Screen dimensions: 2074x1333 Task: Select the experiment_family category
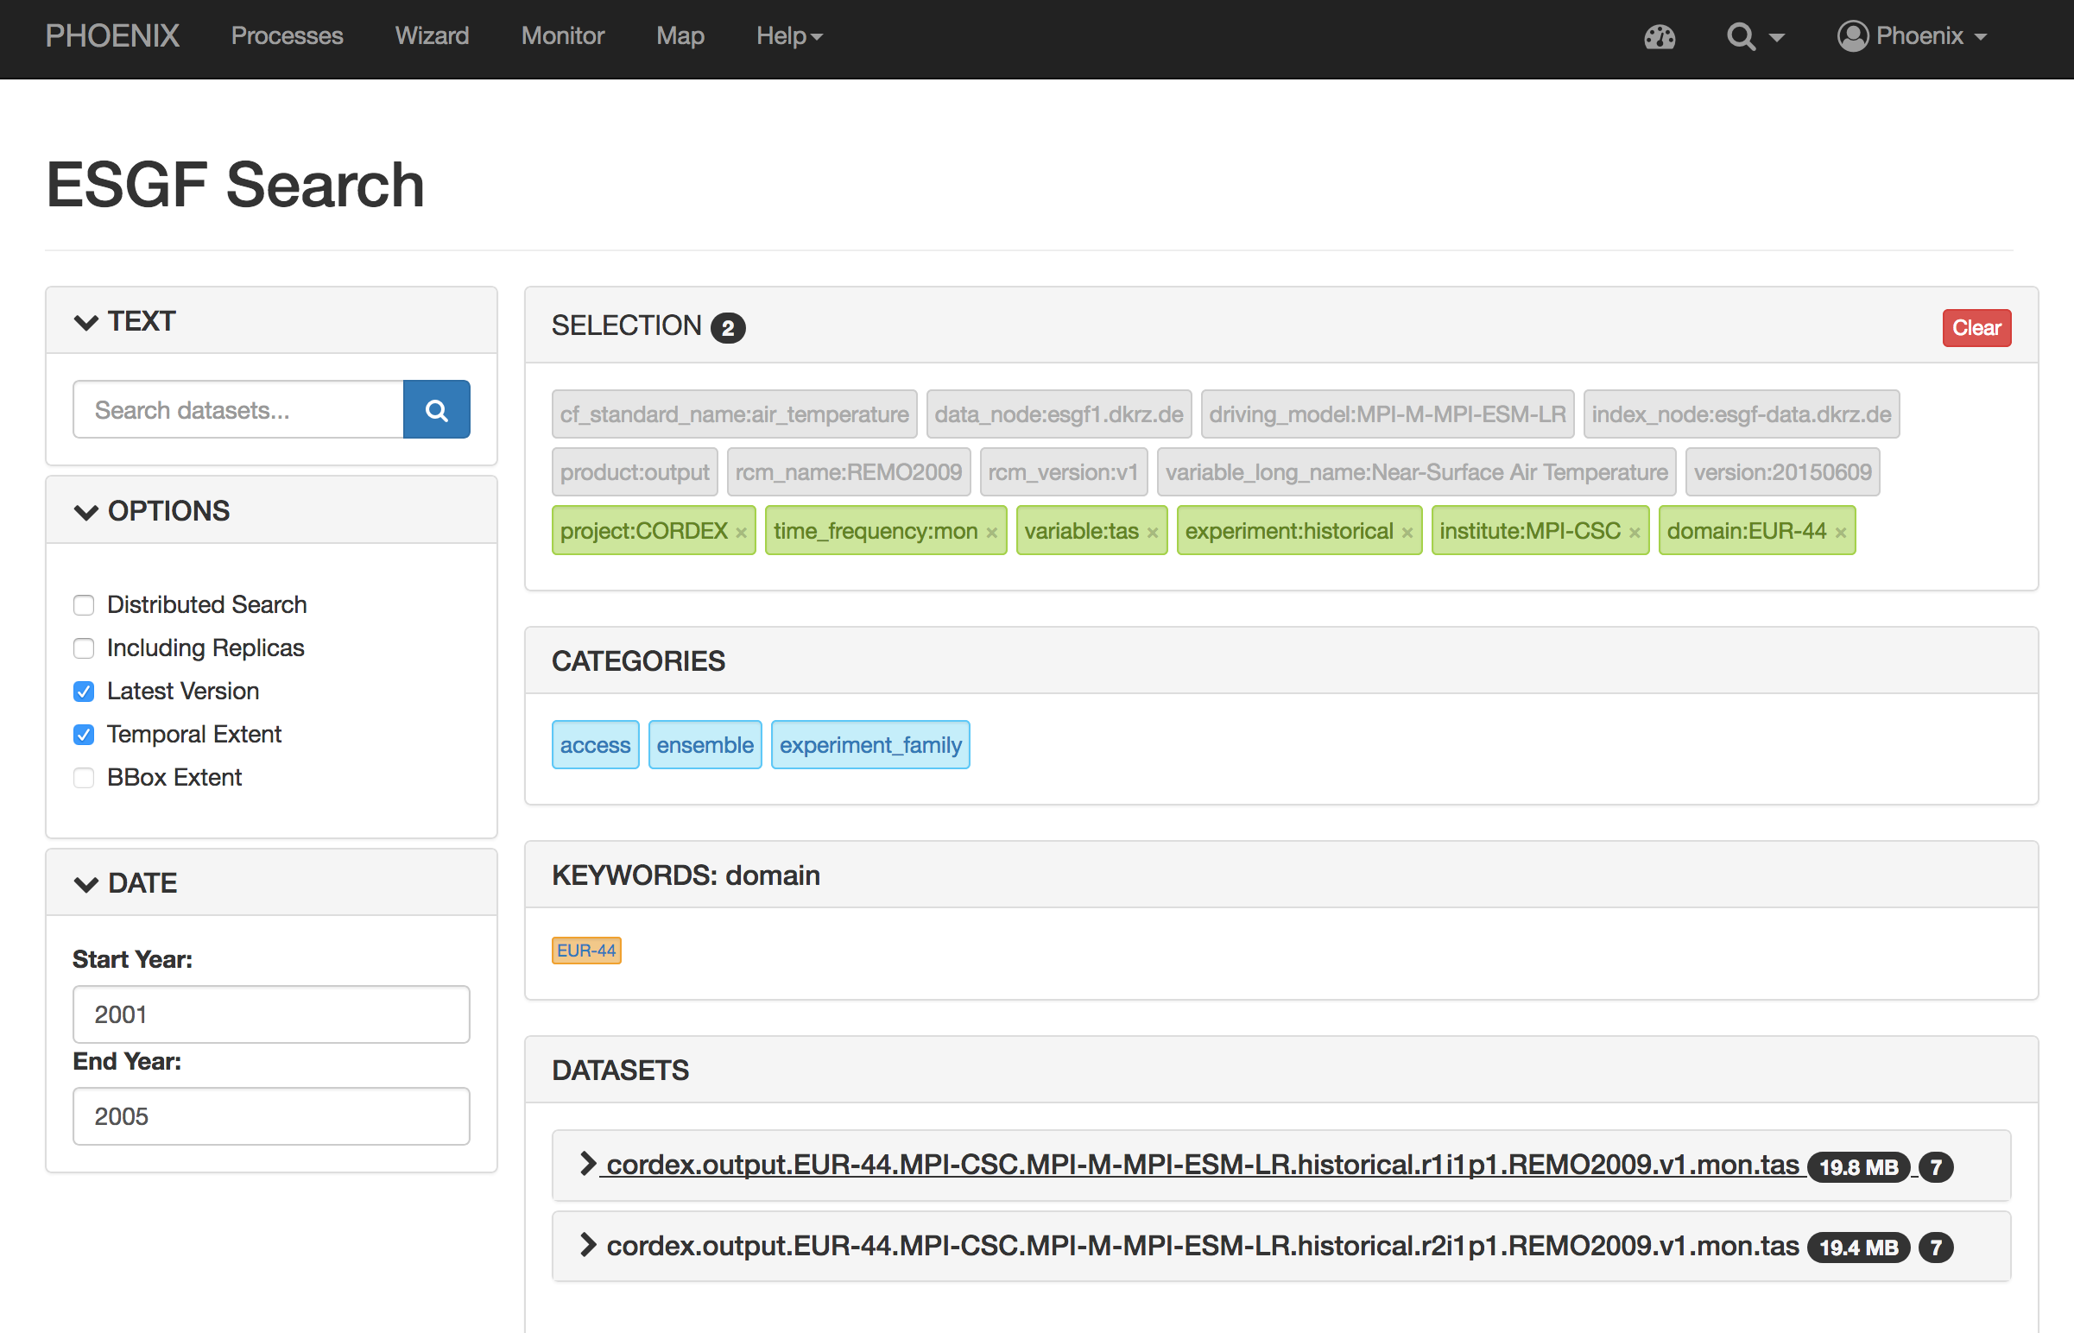coord(871,745)
